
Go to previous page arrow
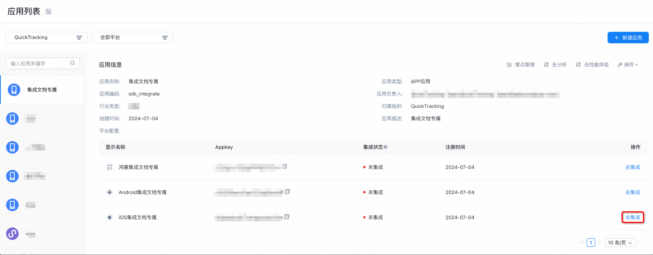582,242
